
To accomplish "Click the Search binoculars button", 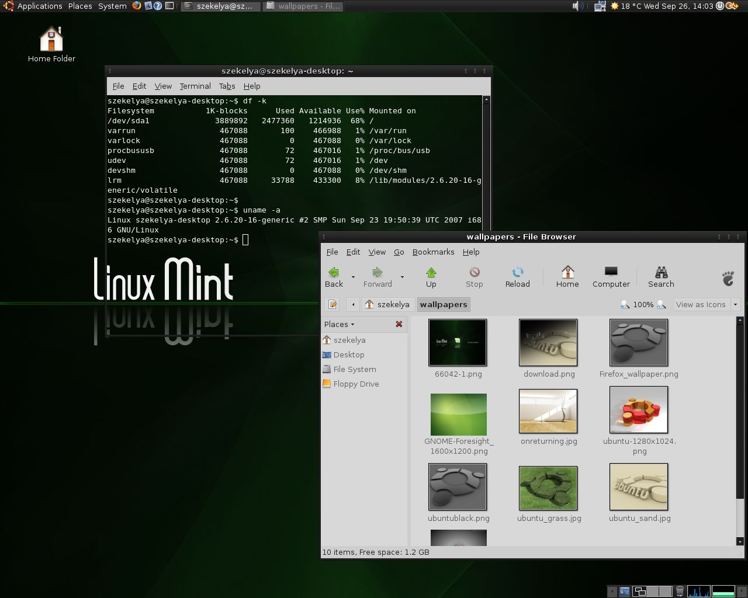I will point(661,277).
